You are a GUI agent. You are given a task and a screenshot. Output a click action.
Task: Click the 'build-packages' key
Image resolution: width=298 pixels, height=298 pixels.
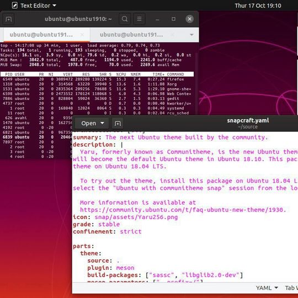tap(113, 275)
